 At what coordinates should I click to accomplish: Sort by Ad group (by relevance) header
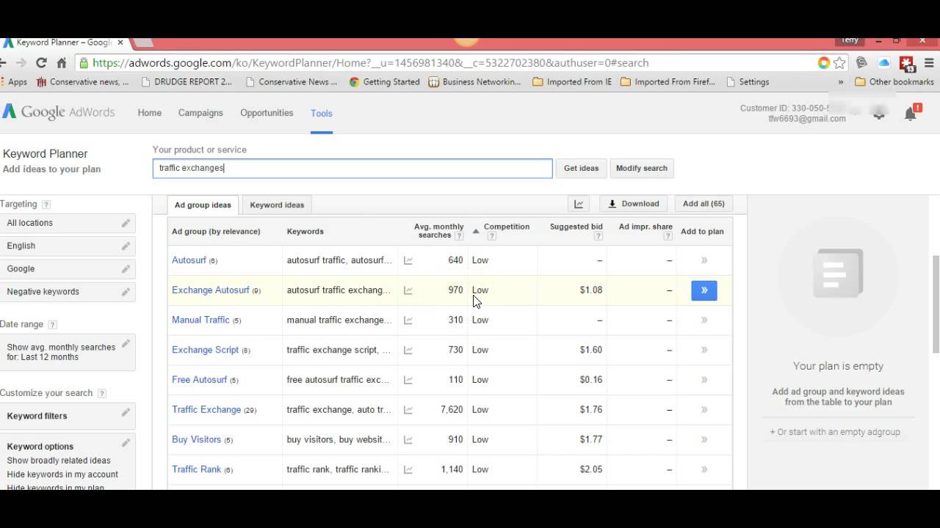pyautogui.click(x=216, y=232)
